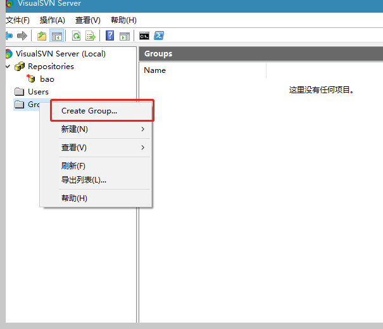The width and height of the screenshot is (383, 329).
Task: Select the Repositories tree item
Action: tap(51, 67)
